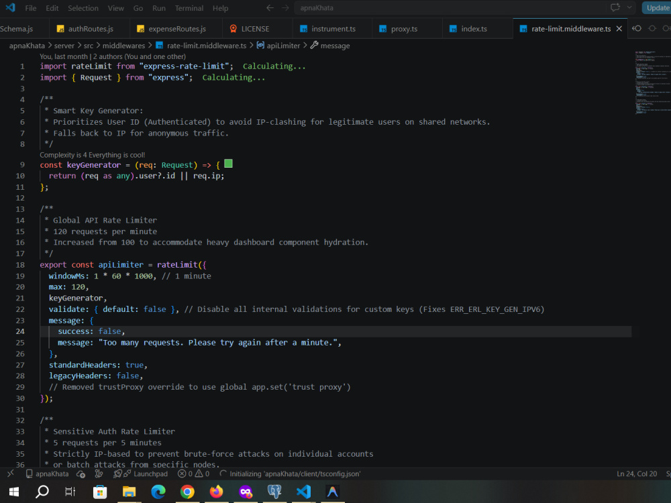Go to previous change icon

coord(637,29)
